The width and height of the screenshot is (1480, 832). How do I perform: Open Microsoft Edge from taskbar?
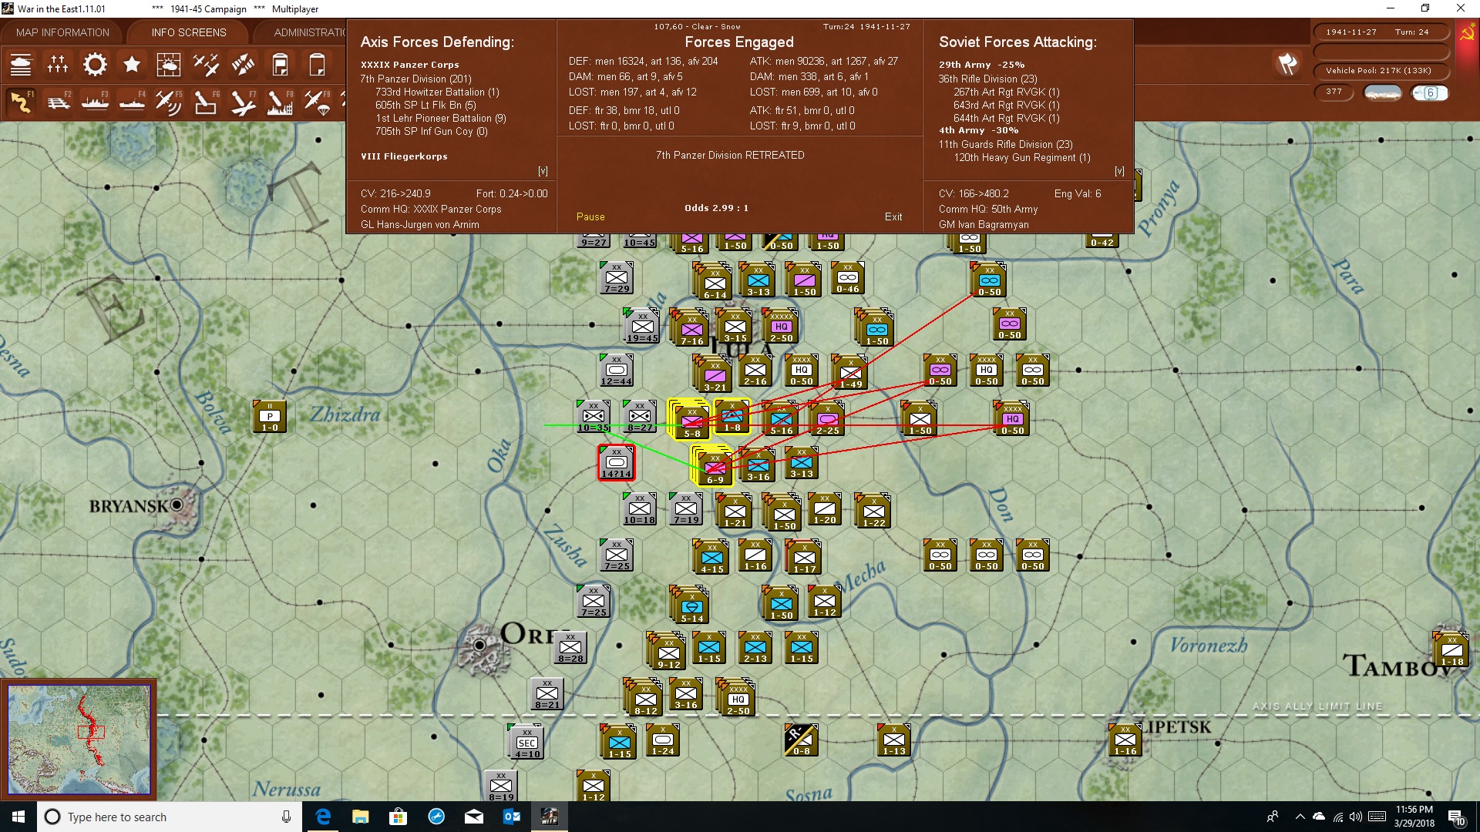tap(323, 817)
